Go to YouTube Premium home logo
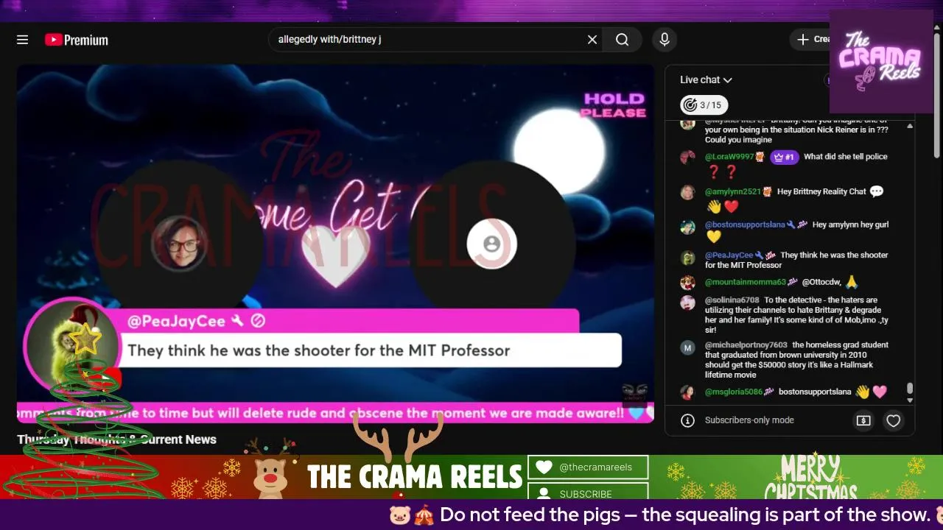Screen dimensions: 943x530 77,40
